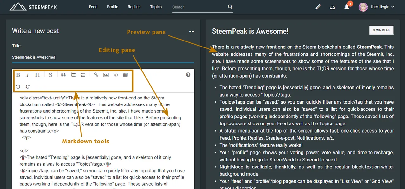
Task: Apply Italic formatting
Action: pos(28,75)
